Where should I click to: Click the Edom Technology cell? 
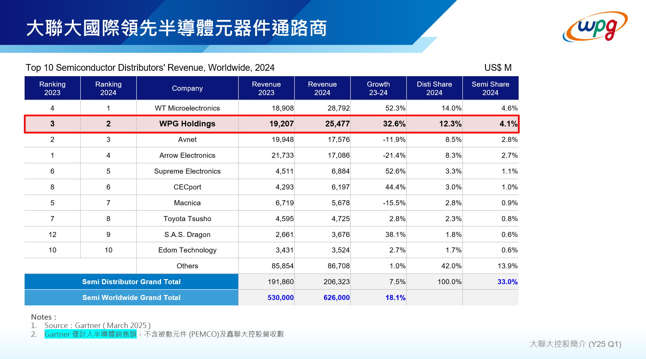click(x=187, y=250)
